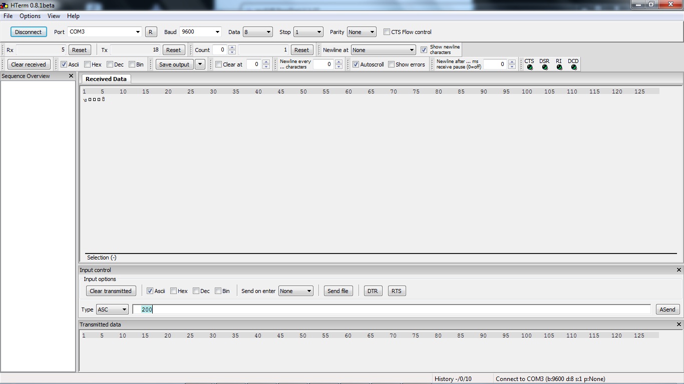
Task: Click the Selection (-) label
Action: coord(102,257)
